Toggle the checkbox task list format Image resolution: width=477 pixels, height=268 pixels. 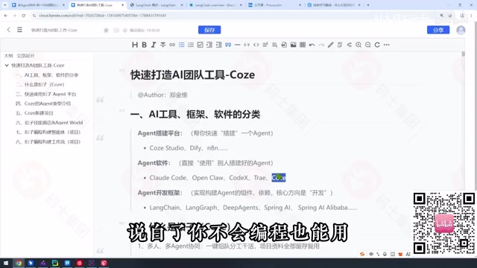point(200,45)
